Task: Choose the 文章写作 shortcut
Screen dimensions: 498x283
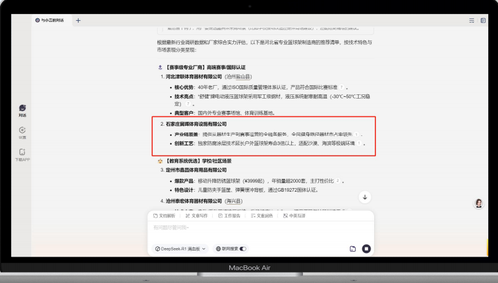Action: tap(196, 216)
